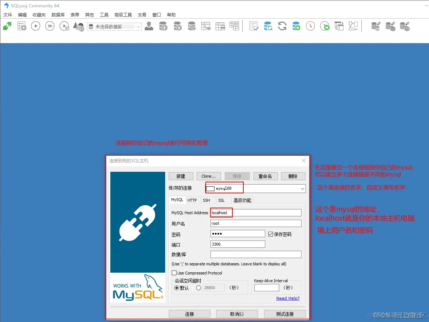Click the 测试连接 button
This screenshot has height=322, width=429.
pyautogui.click(x=285, y=314)
